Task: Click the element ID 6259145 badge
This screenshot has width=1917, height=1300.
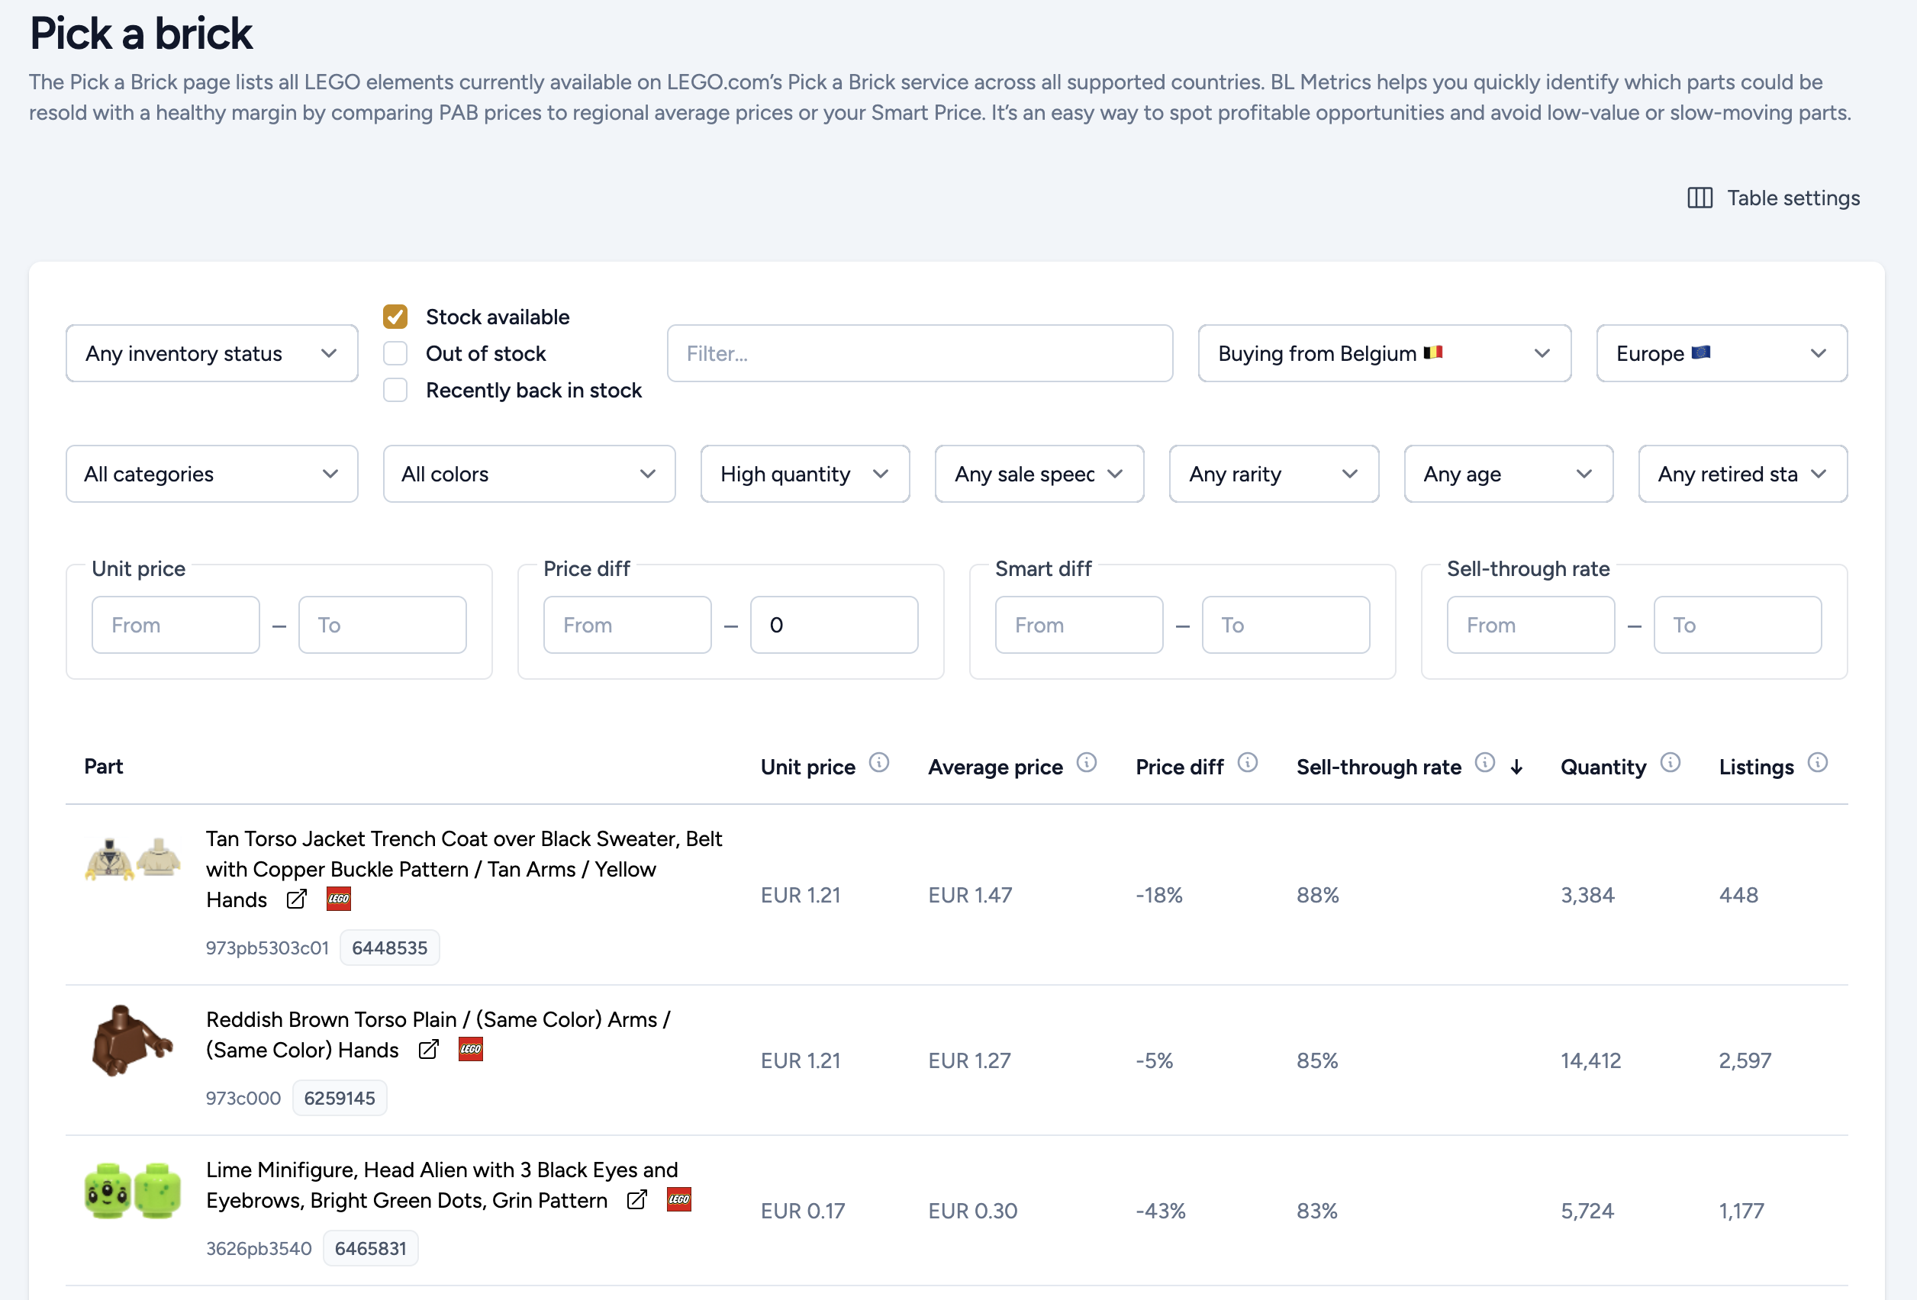Action: pyautogui.click(x=339, y=1097)
